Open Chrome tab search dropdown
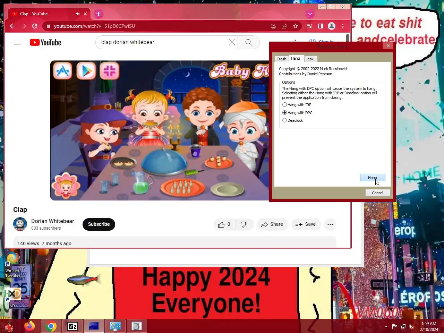Viewport: 444px width, 333px height. pyautogui.click(x=310, y=14)
